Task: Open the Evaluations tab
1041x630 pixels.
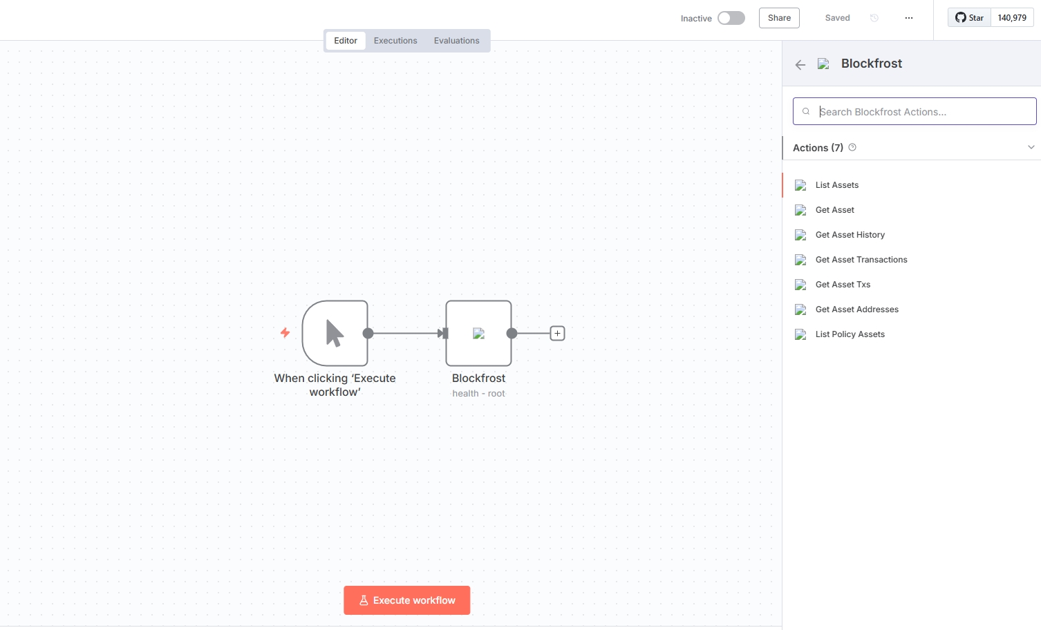Action: pyautogui.click(x=457, y=41)
